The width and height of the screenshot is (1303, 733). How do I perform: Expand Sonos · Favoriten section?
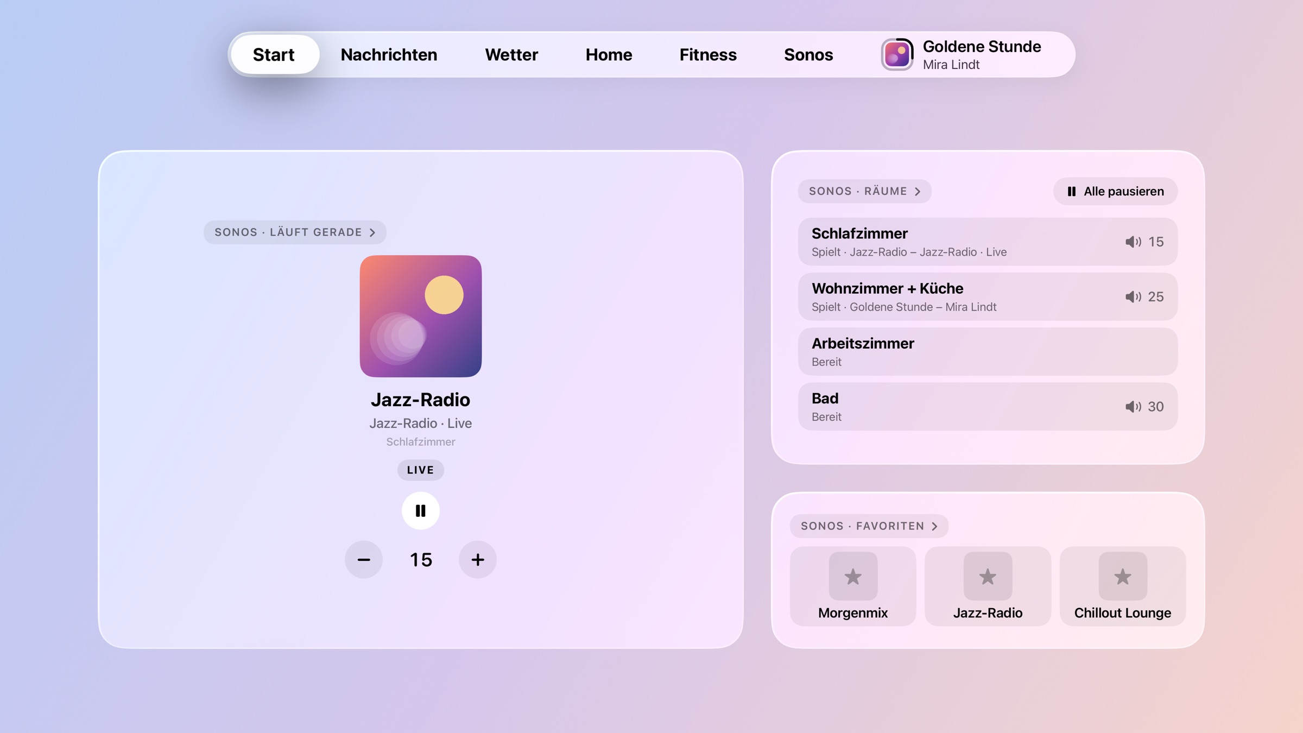click(869, 526)
